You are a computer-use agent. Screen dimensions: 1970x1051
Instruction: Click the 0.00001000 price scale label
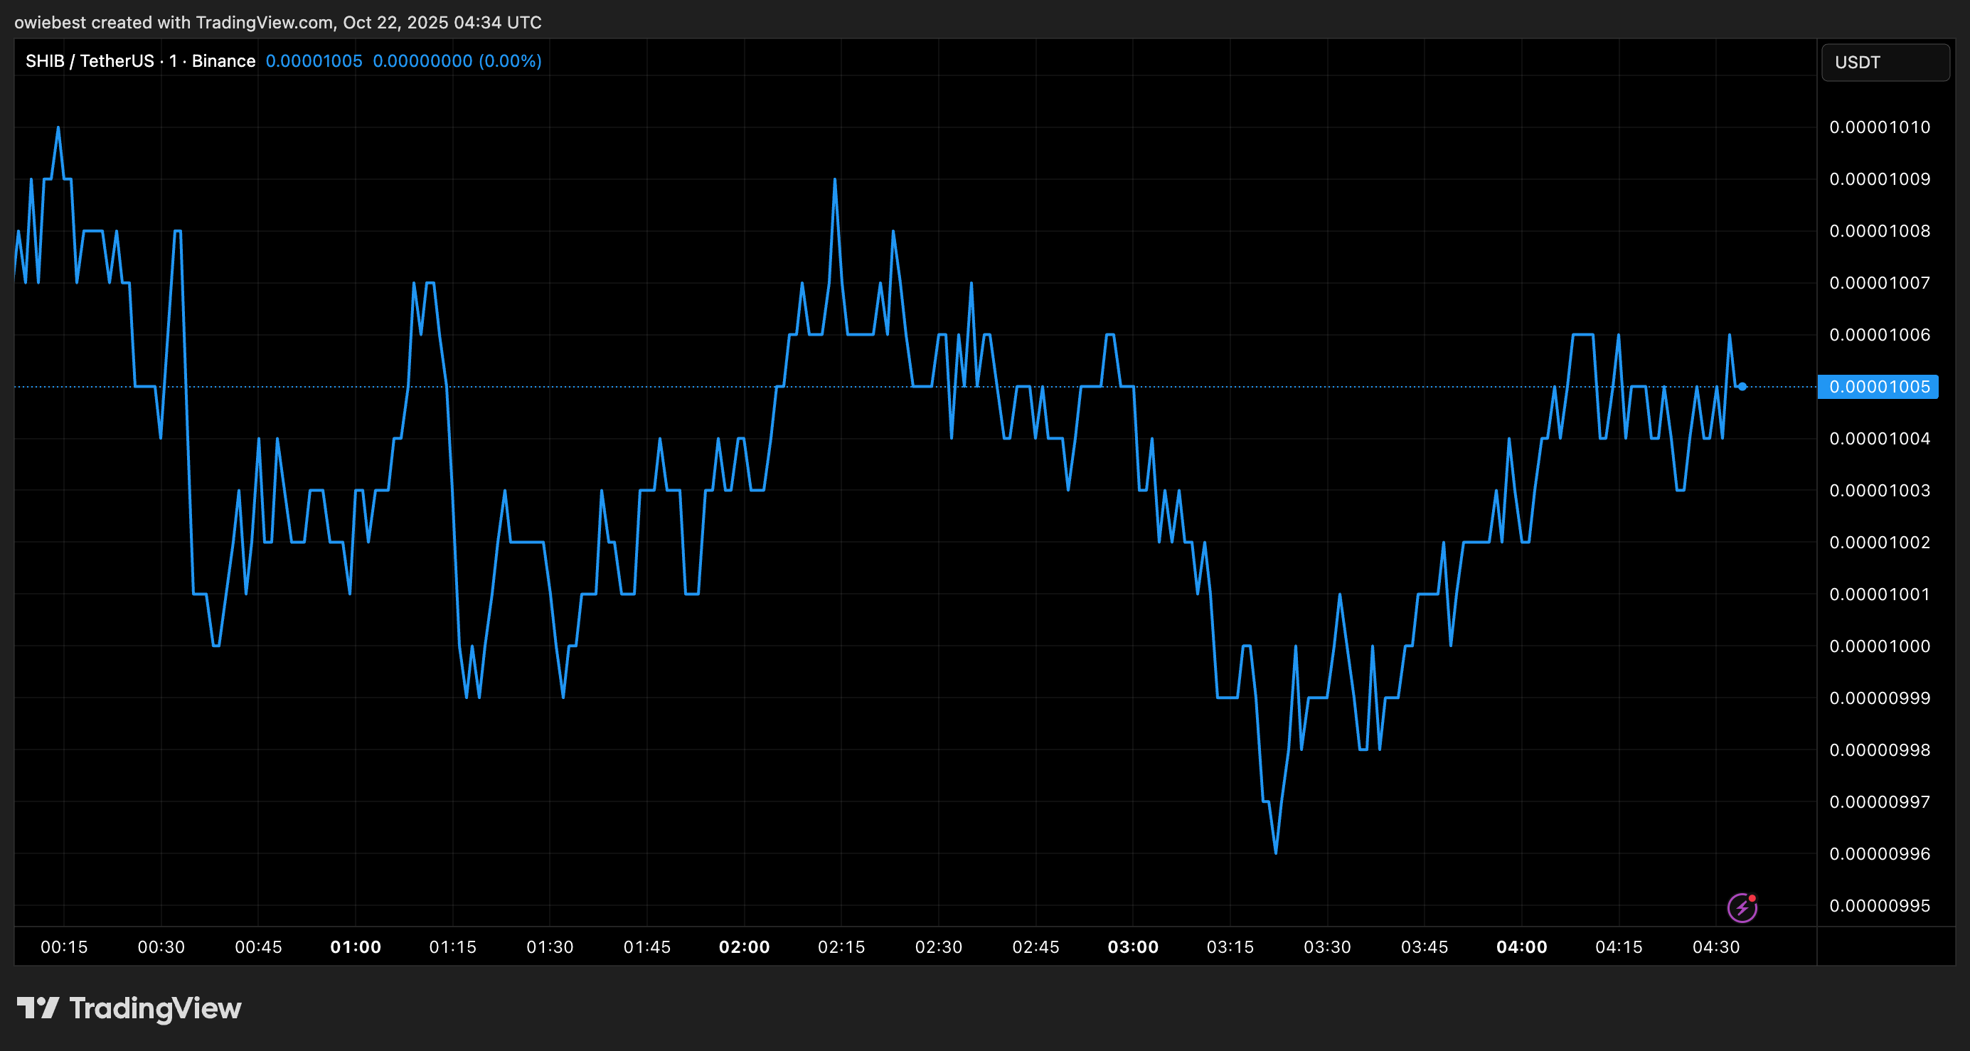[x=1879, y=646]
